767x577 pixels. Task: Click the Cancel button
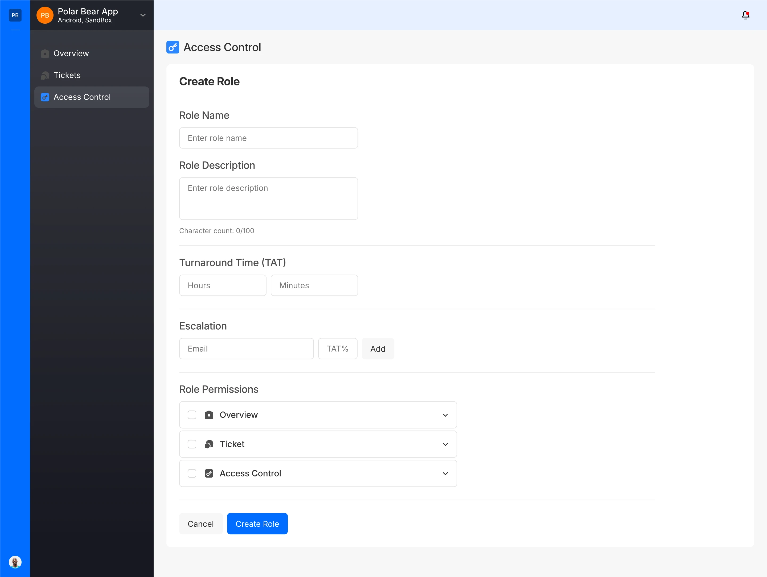click(200, 524)
